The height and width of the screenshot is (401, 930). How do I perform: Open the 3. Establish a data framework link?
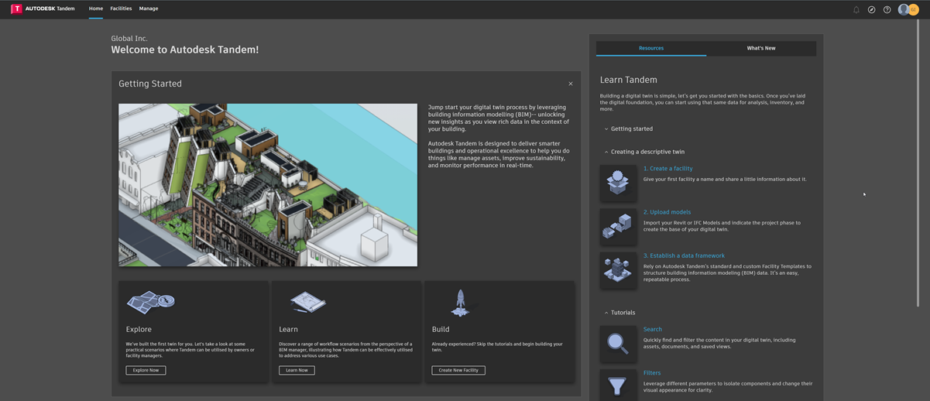[x=684, y=255]
